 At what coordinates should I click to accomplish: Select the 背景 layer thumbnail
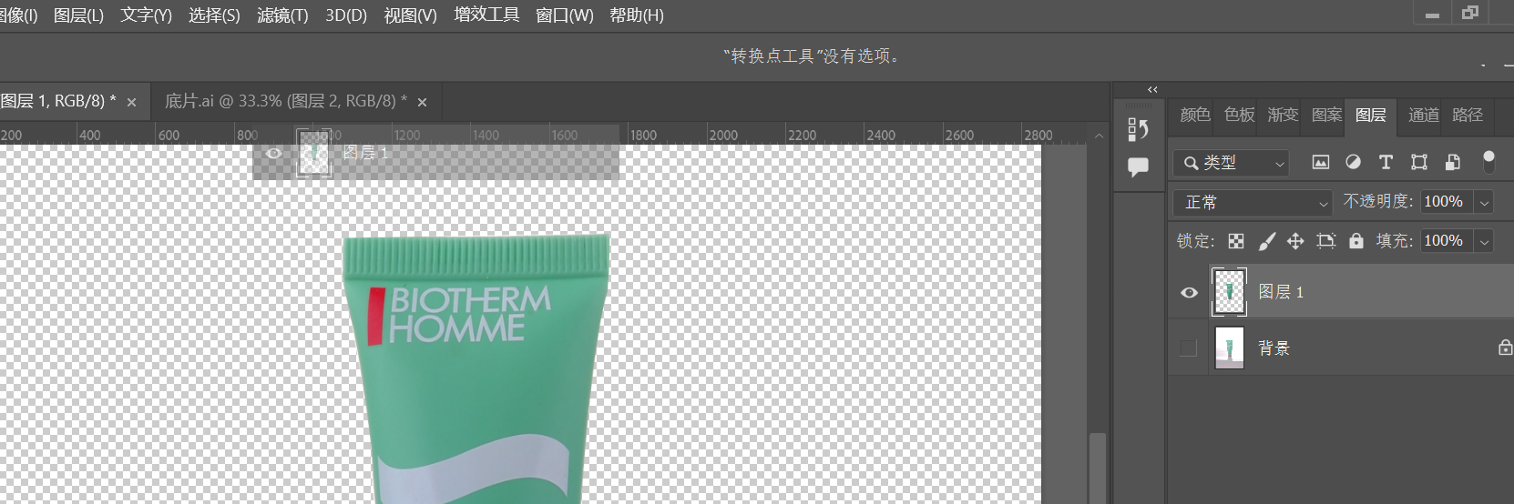(x=1229, y=348)
